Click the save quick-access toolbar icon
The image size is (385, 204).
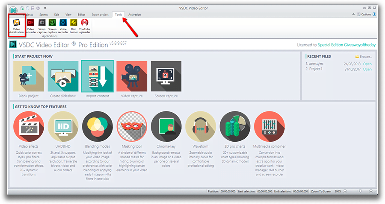coord(33,8)
